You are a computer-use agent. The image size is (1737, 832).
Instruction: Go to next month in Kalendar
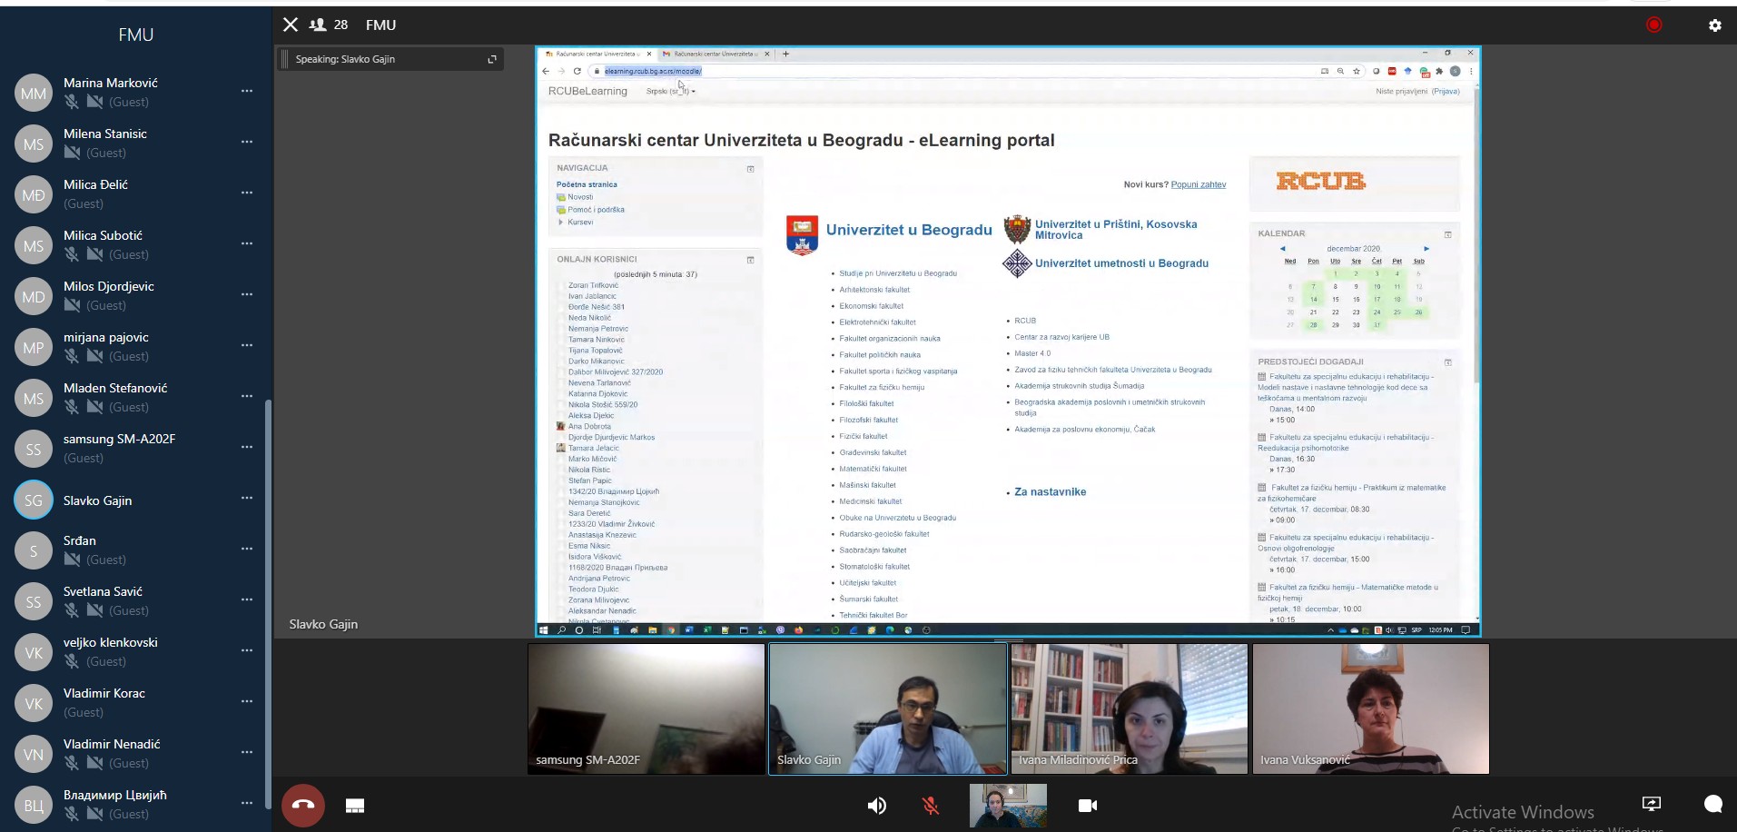1426,249
